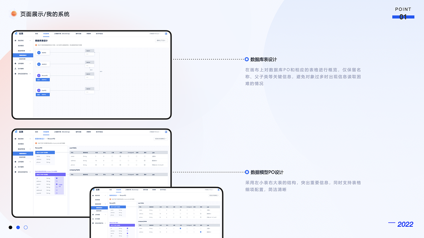The width and height of the screenshot is (424, 238).
Task: Click the orange sphere logo beside slide title
Action: pyautogui.click(x=14, y=14)
